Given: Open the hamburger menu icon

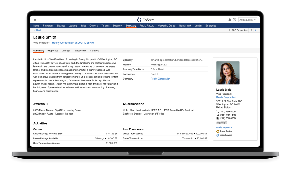Looking at the screenshot, I should [x=35, y=20].
